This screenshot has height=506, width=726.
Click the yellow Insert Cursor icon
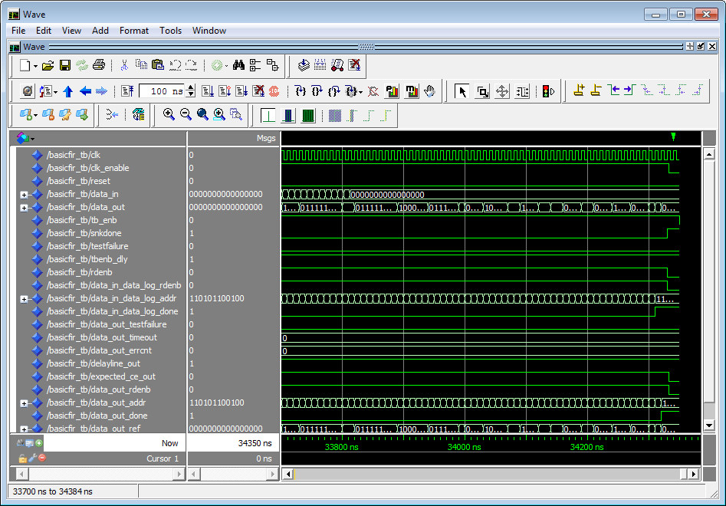pyautogui.click(x=579, y=91)
